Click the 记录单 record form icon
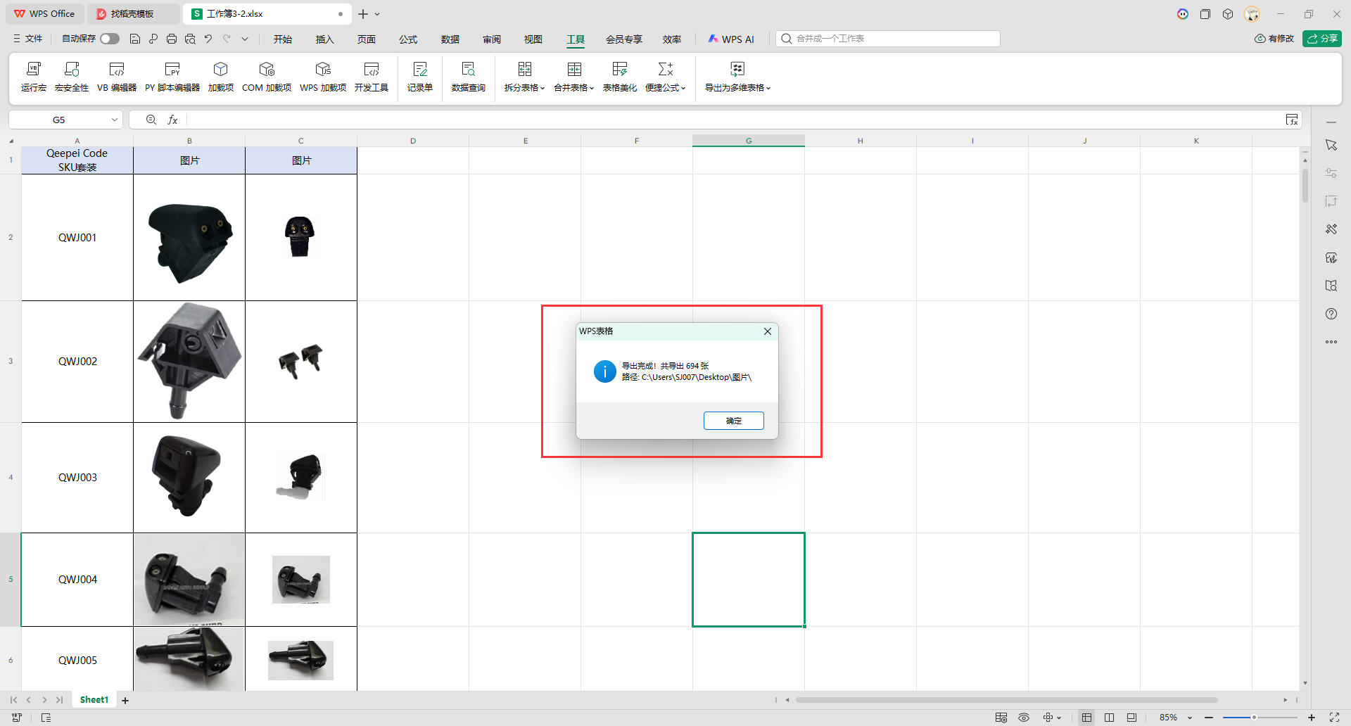 click(x=419, y=76)
